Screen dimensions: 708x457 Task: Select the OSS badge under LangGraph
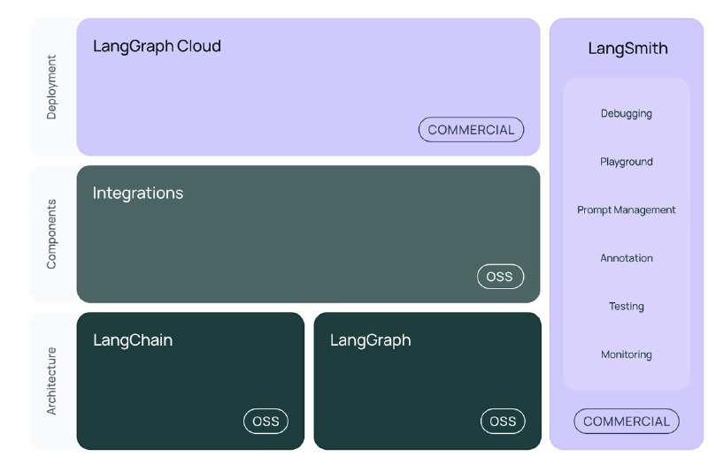point(503,421)
